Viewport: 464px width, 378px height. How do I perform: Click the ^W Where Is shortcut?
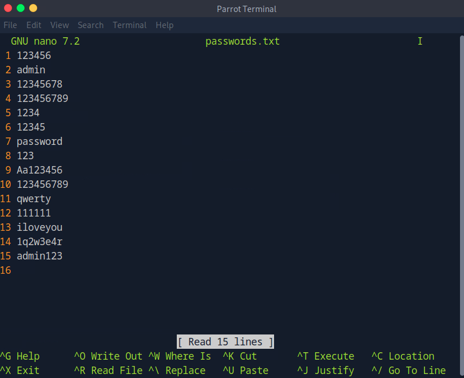click(x=180, y=356)
